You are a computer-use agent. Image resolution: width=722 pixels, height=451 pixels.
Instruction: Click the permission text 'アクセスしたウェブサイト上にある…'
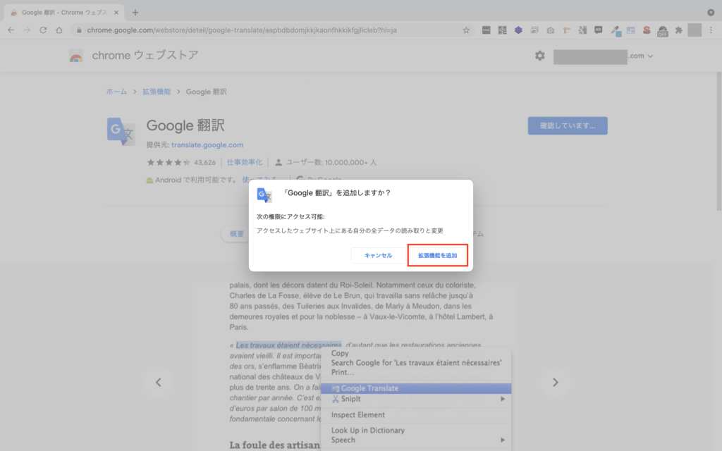point(350,231)
